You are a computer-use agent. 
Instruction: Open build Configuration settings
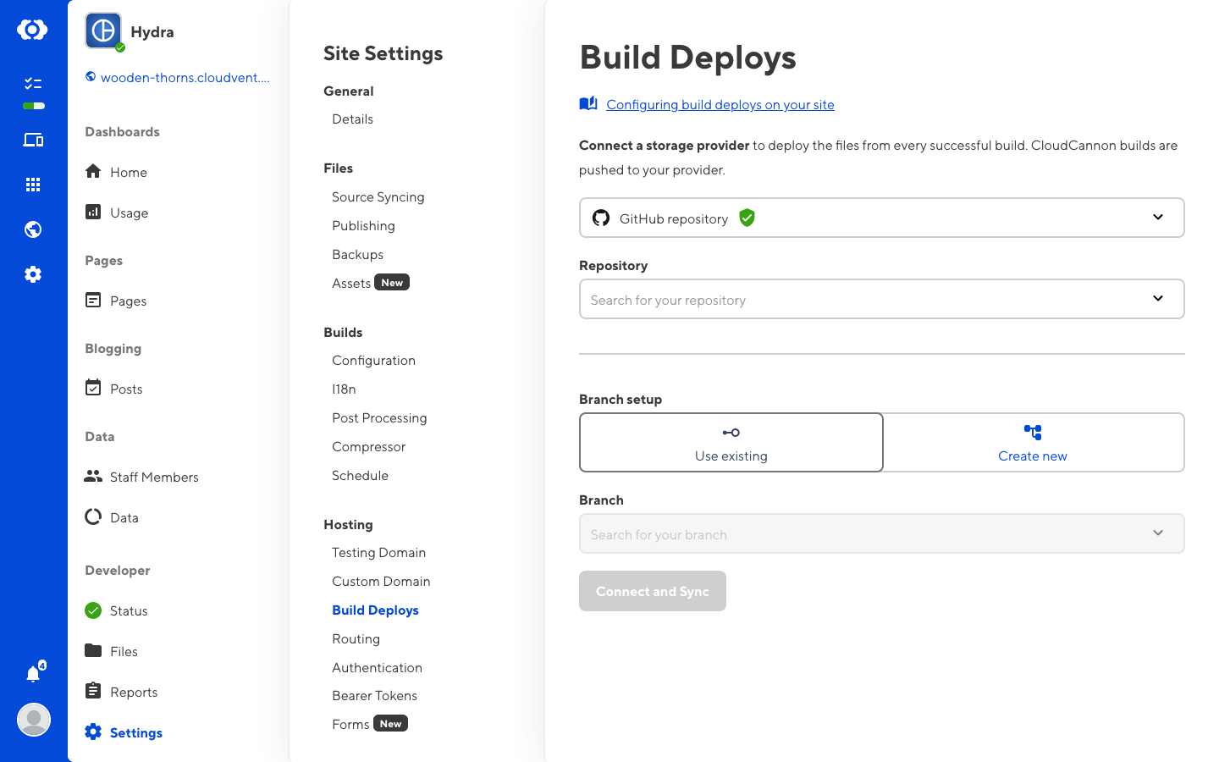[373, 361]
